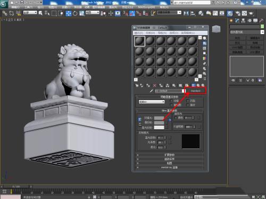The width and height of the screenshot is (266, 199).
Task: Enable the Wire checkbox in shader parameters
Action: tap(171, 101)
